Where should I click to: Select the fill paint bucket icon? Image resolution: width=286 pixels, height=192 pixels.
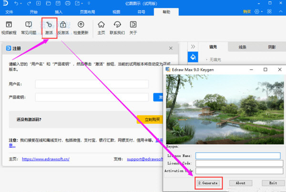(194, 57)
